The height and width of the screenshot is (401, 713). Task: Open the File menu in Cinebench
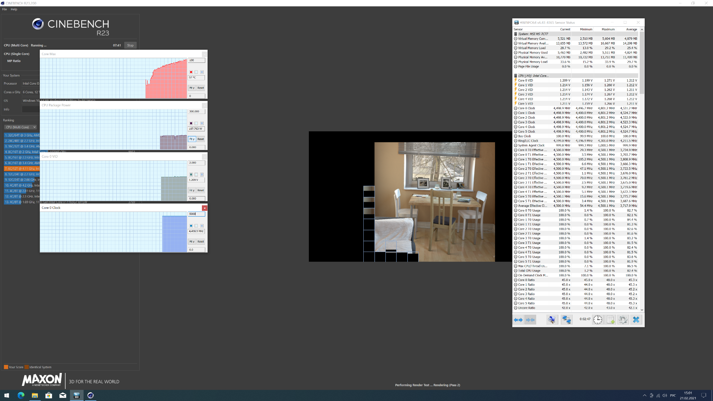(4, 9)
